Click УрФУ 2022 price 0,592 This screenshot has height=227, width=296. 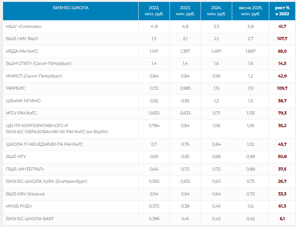[154, 181]
